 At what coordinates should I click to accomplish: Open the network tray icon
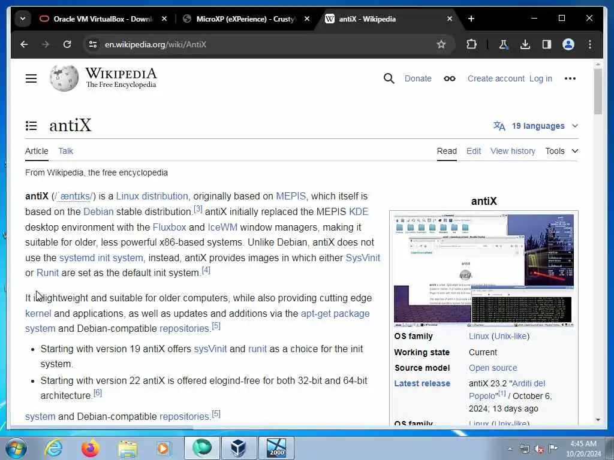[x=524, y=449]
